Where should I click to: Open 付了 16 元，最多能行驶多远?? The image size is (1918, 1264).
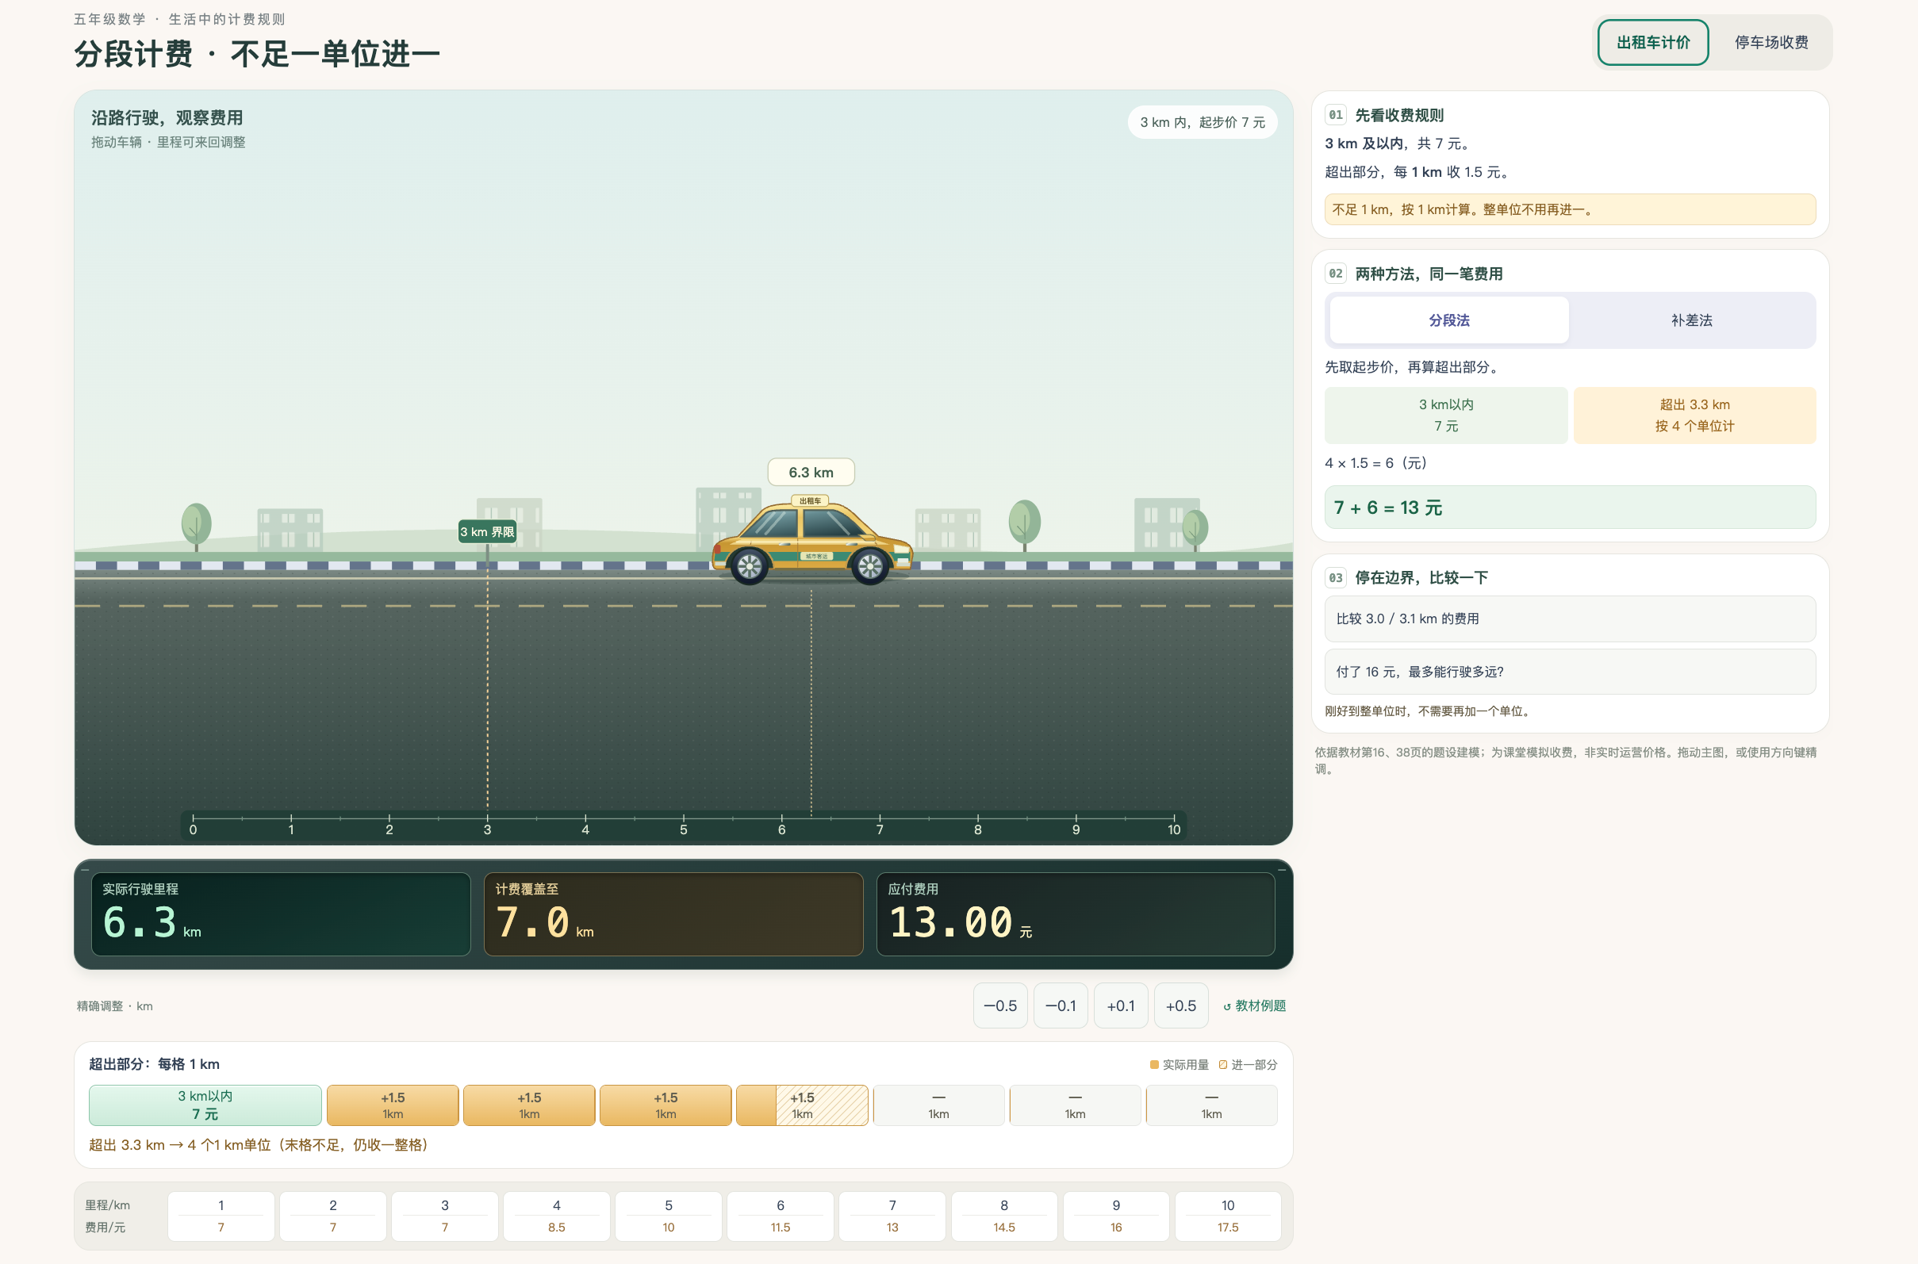1570,672
